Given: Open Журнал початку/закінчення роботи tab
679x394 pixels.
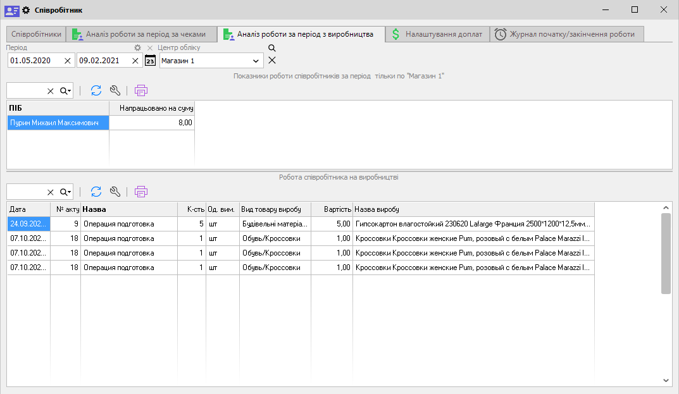Looking at the screenshot, I should coord(568,34).
